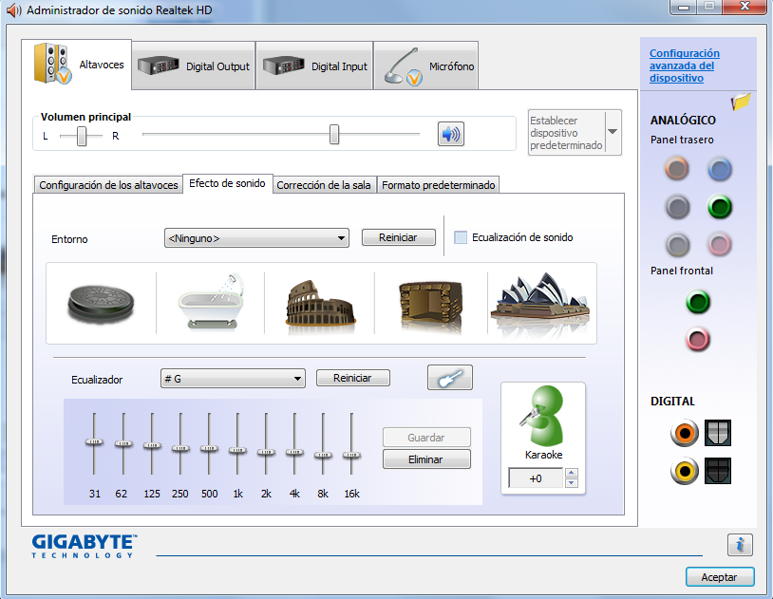Choose the stone room environment
Viewport: 773px width, 599px height.
(431, 305)
